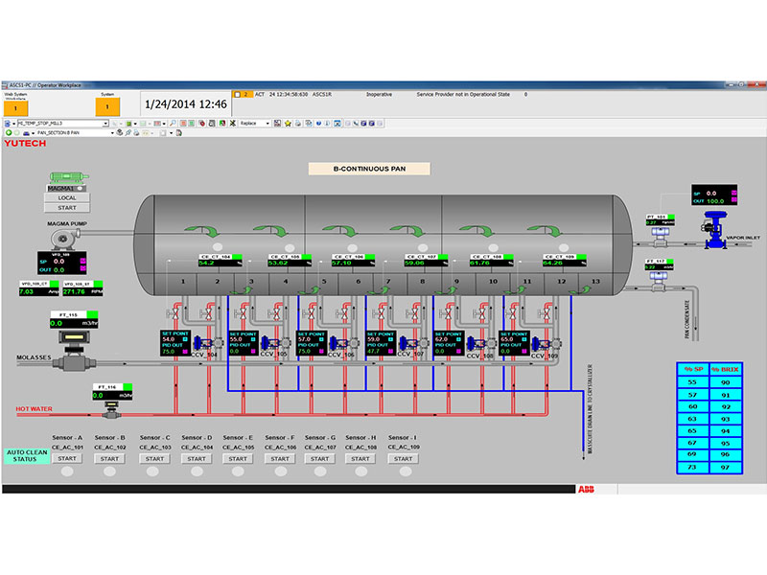Start Sensor - B CE_AC_102 auto clean
767x575 pixels.
point(109,459)
